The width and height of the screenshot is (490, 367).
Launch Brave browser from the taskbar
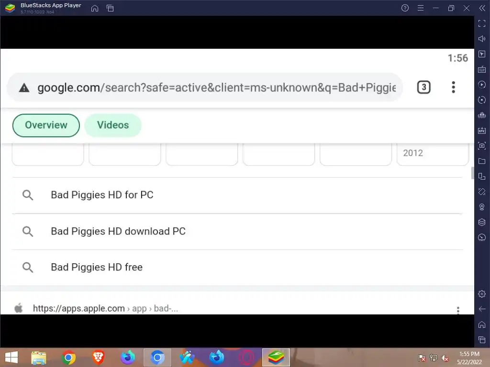[98, 357]
